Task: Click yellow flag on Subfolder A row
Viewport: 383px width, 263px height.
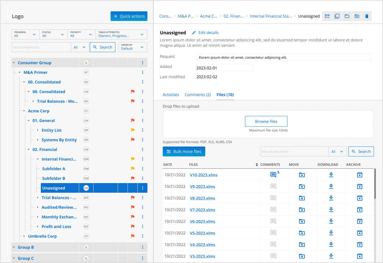Action: [133, 169]
